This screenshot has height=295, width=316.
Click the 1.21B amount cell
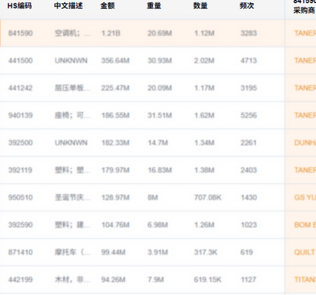(x=109, y=33)
